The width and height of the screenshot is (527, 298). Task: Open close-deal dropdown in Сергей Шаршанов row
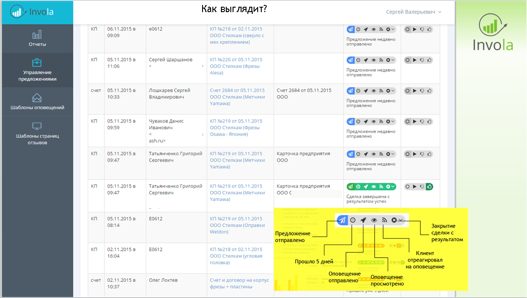(390, 60)
